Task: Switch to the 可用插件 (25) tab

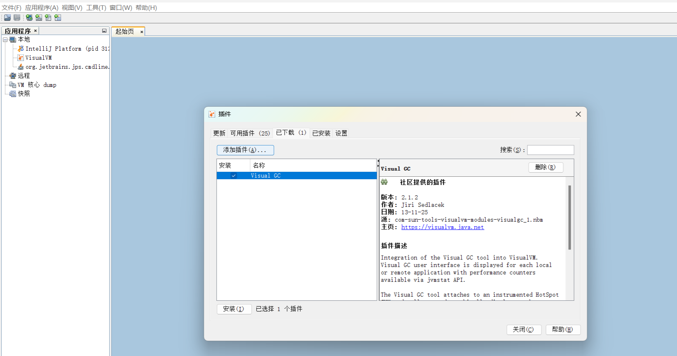Action: pyautogui.click(x=250, y=133)
